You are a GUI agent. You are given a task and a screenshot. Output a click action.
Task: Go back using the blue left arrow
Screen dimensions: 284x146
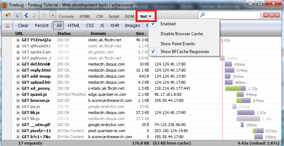tap(26, 16)
